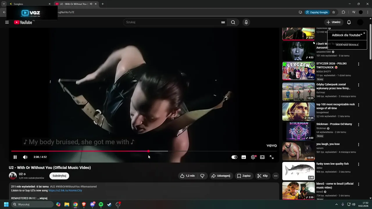Toggle the autoplay switch in player
The image size is (372, 209).
coord(234,157)
